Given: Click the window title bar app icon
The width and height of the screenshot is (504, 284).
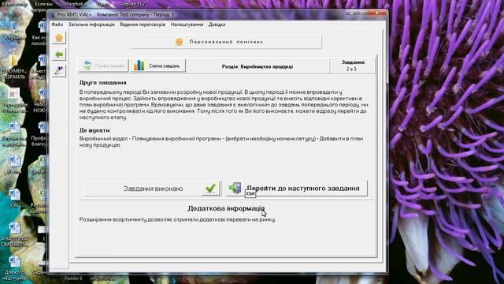Looking at the screenshot, I should pos(53,15).
